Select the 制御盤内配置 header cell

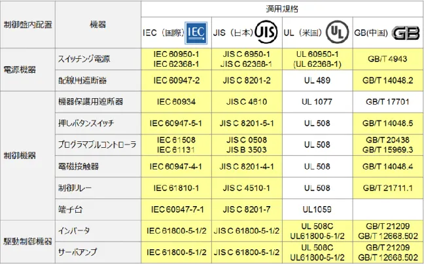pyautogui.click(x=28, y=25)
